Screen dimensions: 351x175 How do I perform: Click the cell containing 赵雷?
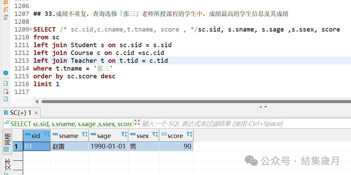(70, 147)
